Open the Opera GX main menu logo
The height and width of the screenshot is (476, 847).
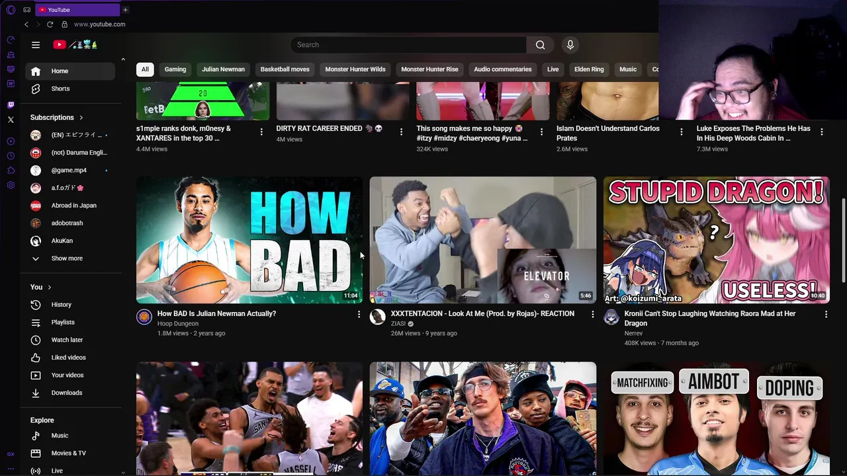[x=11, y=10]
